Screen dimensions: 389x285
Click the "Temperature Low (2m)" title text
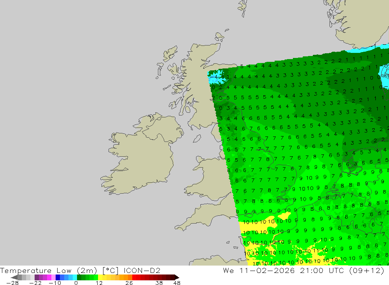(48, 270)
